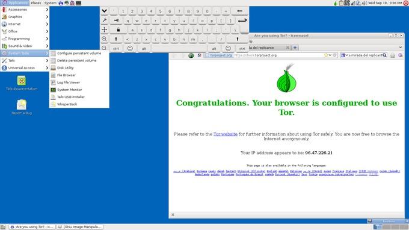Open the System menu in top panel
409x230 pixels.
(x=50, y=3)
